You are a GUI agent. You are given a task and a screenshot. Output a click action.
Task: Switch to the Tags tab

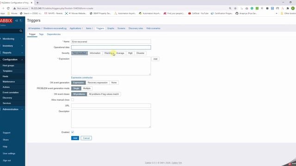coord(41,34)
